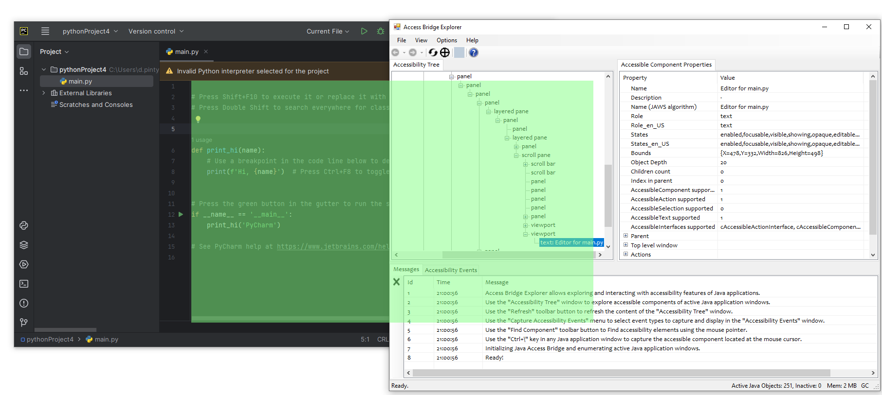Open jetbrains.com help link in editor

pyautogui.click(x=332, y=246)
